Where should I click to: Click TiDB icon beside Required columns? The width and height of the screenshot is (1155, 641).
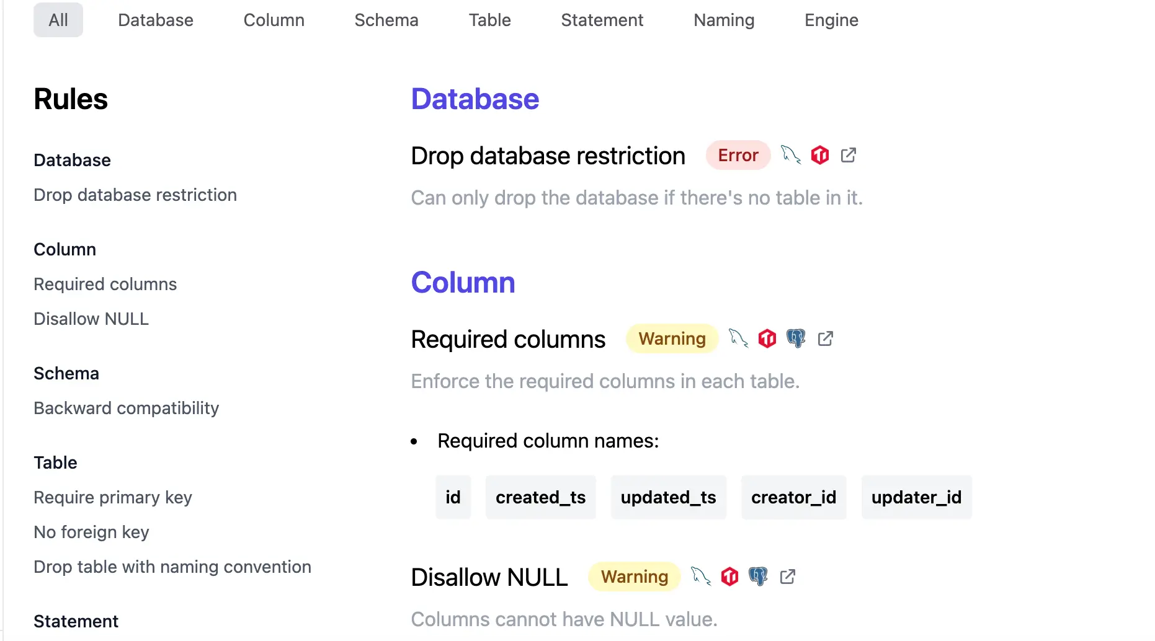point(767,338)
